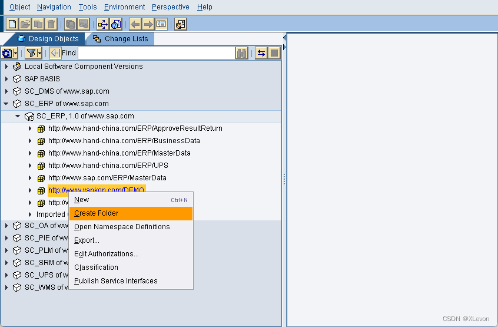
Task: Click the Delete trash can toolbar icon
Action: click(51, 24)
